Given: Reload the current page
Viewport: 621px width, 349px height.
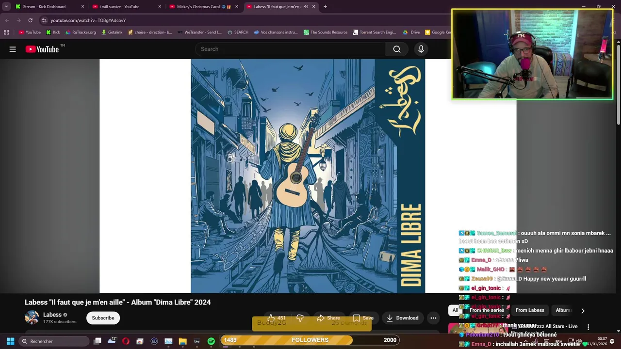Looking at the screenshot, I should coord(30,20).
